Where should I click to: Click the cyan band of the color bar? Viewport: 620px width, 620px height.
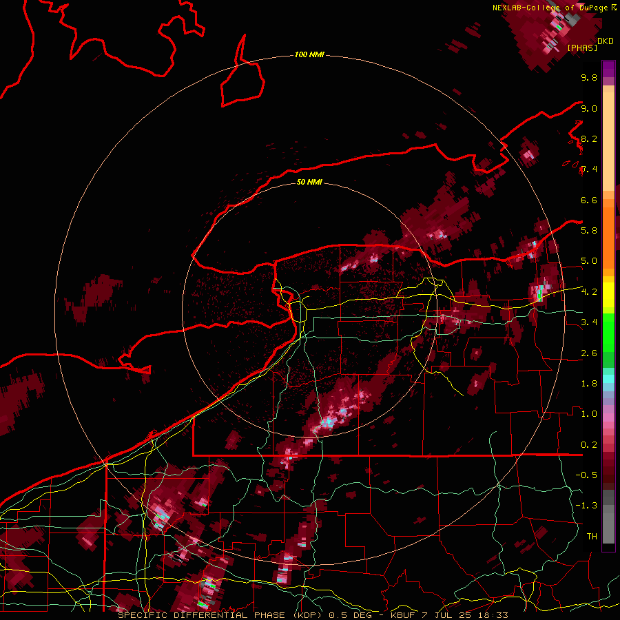[x=608, y=378]
